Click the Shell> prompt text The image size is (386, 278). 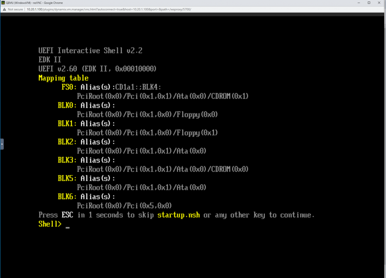[x=50, y=224]
